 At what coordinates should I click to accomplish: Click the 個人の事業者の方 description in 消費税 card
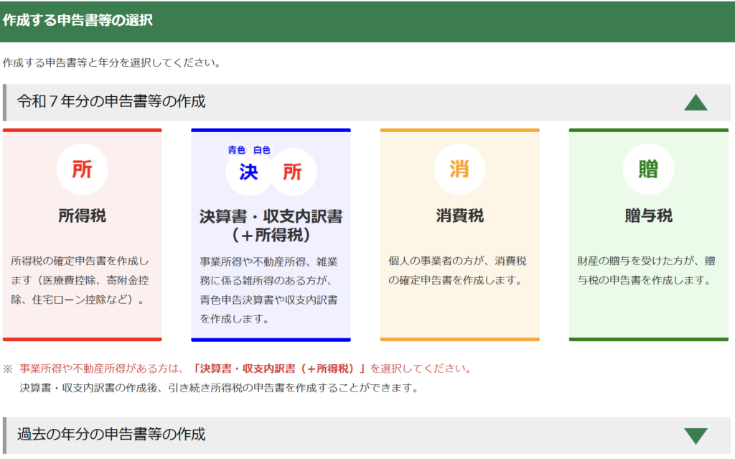tap(459, 270)
